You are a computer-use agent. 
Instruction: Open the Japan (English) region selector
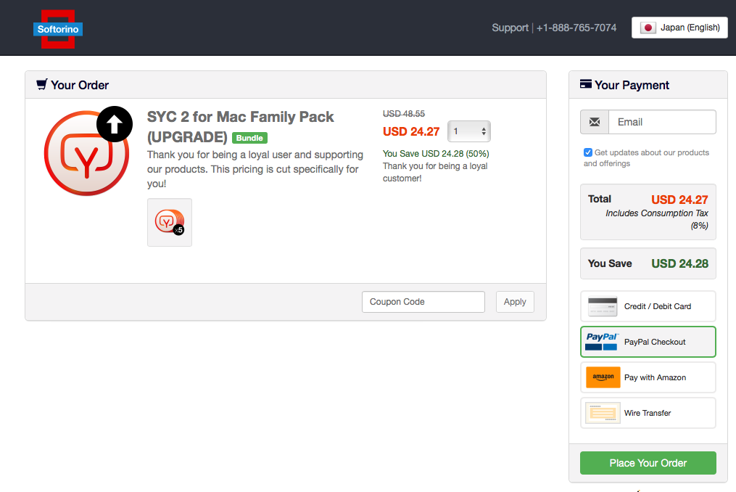point(679,28)
